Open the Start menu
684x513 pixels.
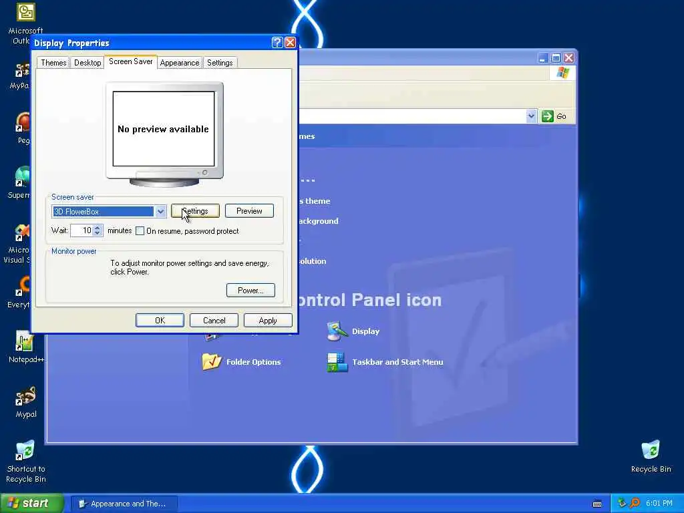point(32,503)
